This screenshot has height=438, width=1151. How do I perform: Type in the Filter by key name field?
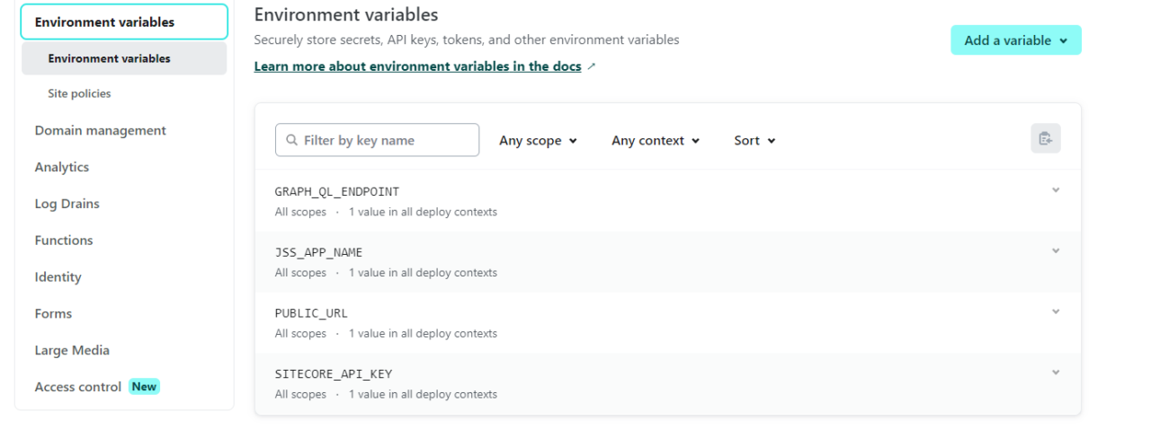[x=387, y=141]
